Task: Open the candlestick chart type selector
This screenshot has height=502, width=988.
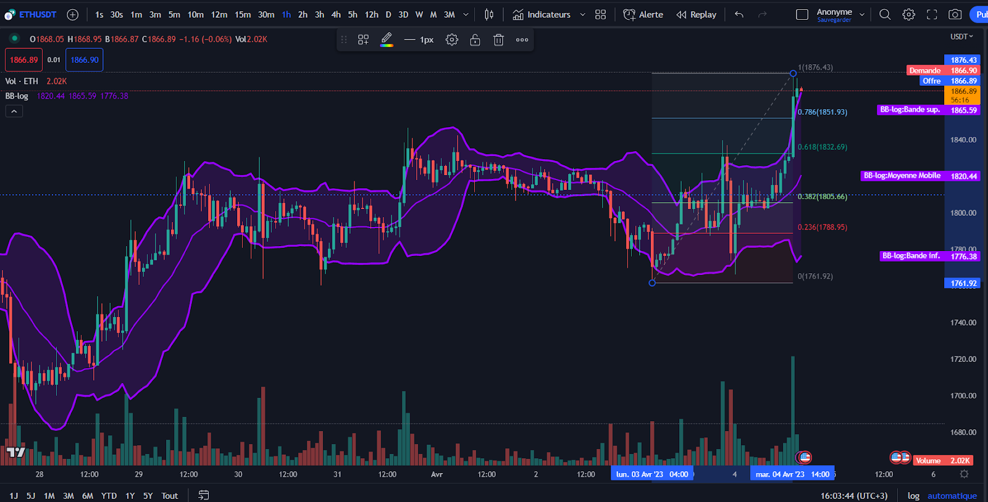Action: pos(489,14)
